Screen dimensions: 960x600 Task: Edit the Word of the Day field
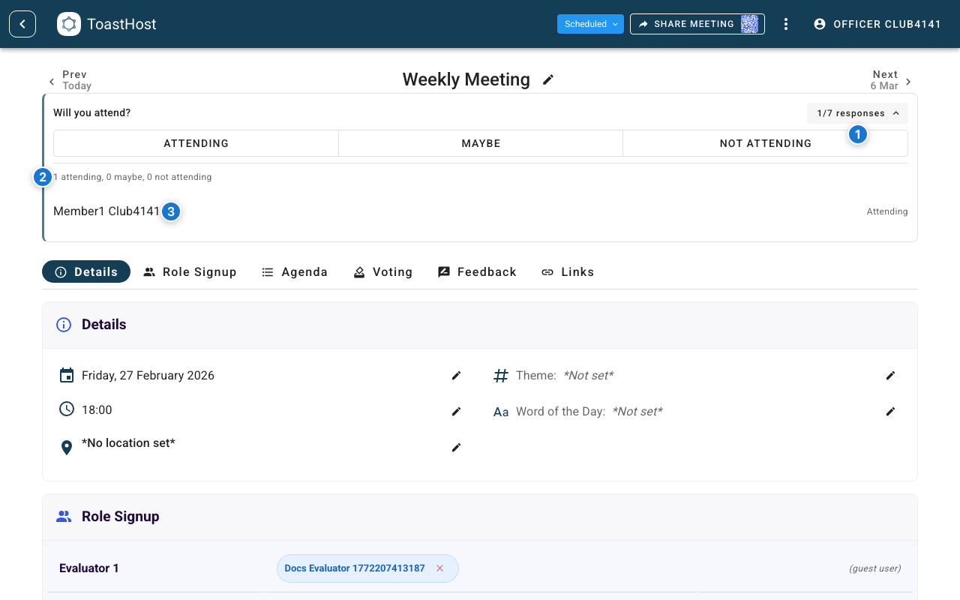tap(890, 411)
